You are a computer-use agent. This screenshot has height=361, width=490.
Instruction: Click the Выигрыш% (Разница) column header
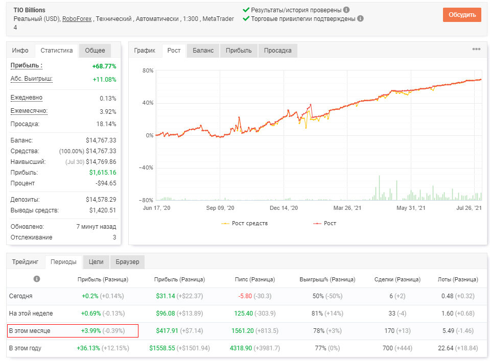(327, 279)
